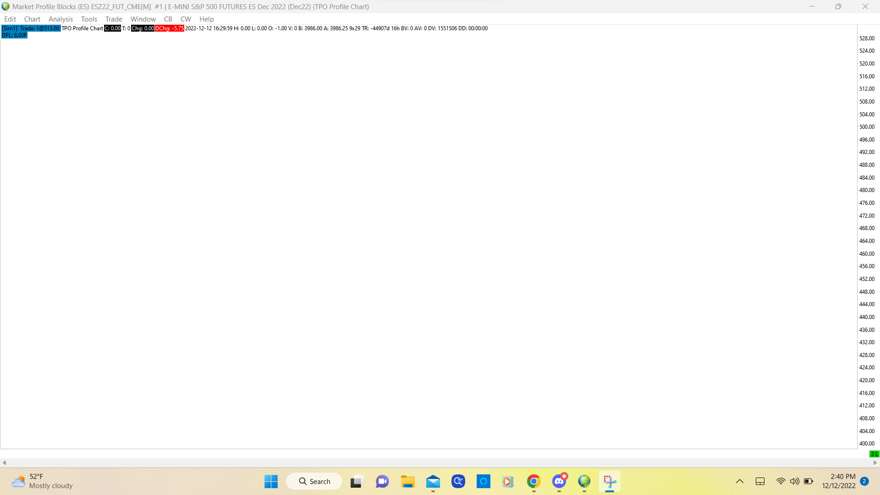
Task: Click the horizontal scrollbar right arrow
Action: (x=875, y=462)
